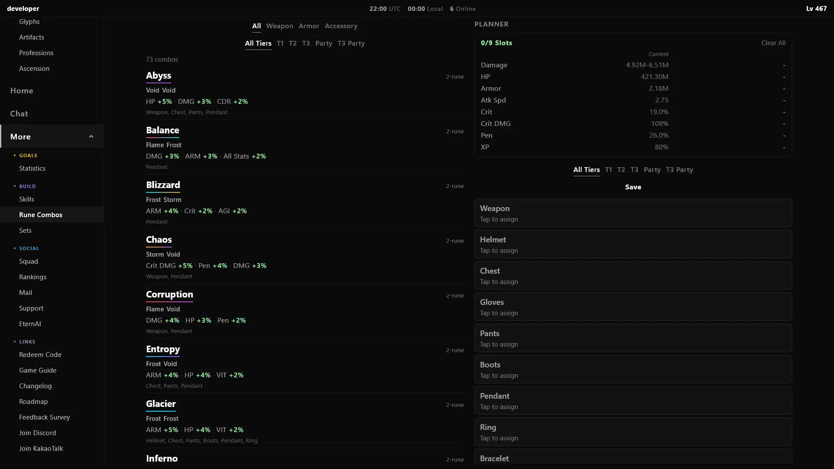Select All Tiers in combo list filter

click(258, 43)
